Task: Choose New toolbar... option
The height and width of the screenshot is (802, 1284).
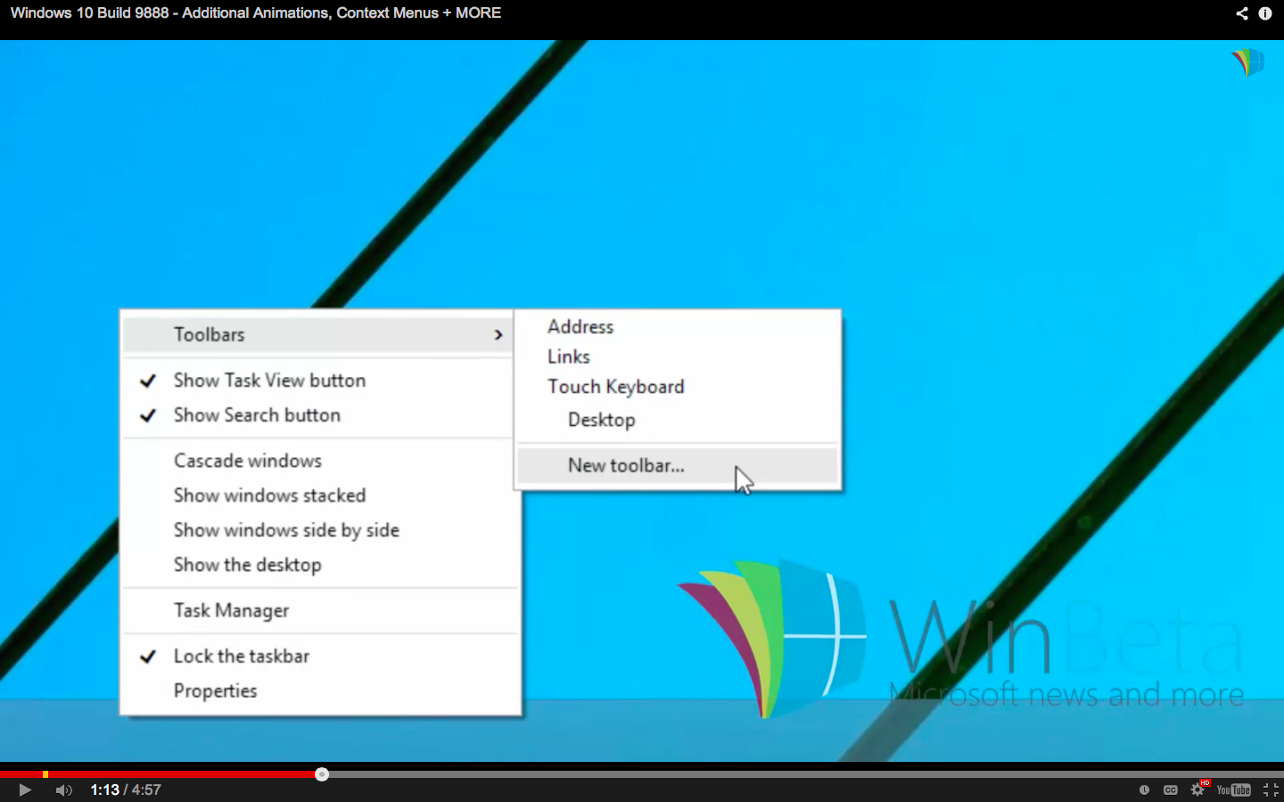Action: [678, 465]
